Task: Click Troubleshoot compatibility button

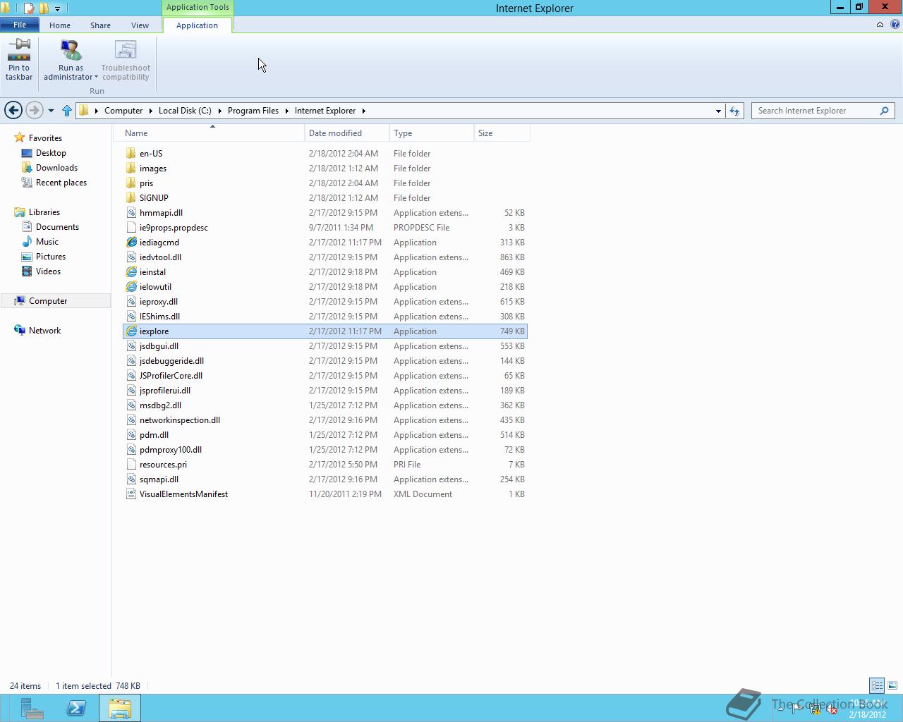Action: click(126, 60)
